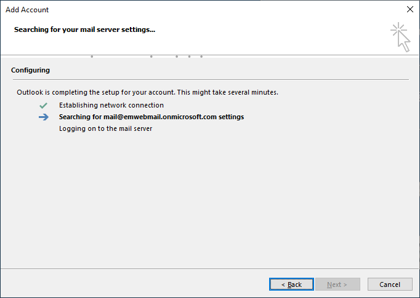
Task: Click the Add Account window title
Action: coord(27,10)
